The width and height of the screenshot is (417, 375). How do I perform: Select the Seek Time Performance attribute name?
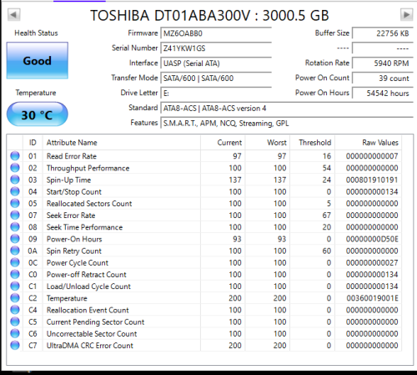tap(84, 227)
